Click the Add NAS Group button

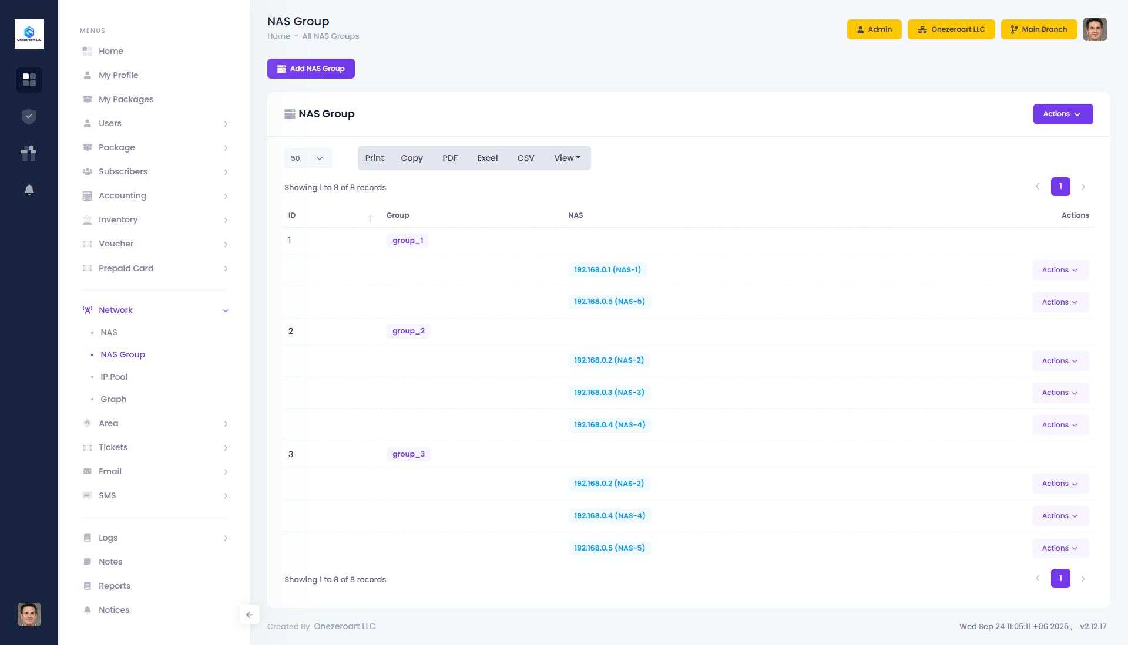click(x=311, y=69)
